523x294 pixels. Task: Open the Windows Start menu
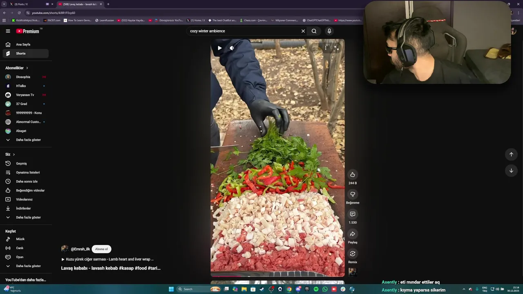(x=172, y=289)
